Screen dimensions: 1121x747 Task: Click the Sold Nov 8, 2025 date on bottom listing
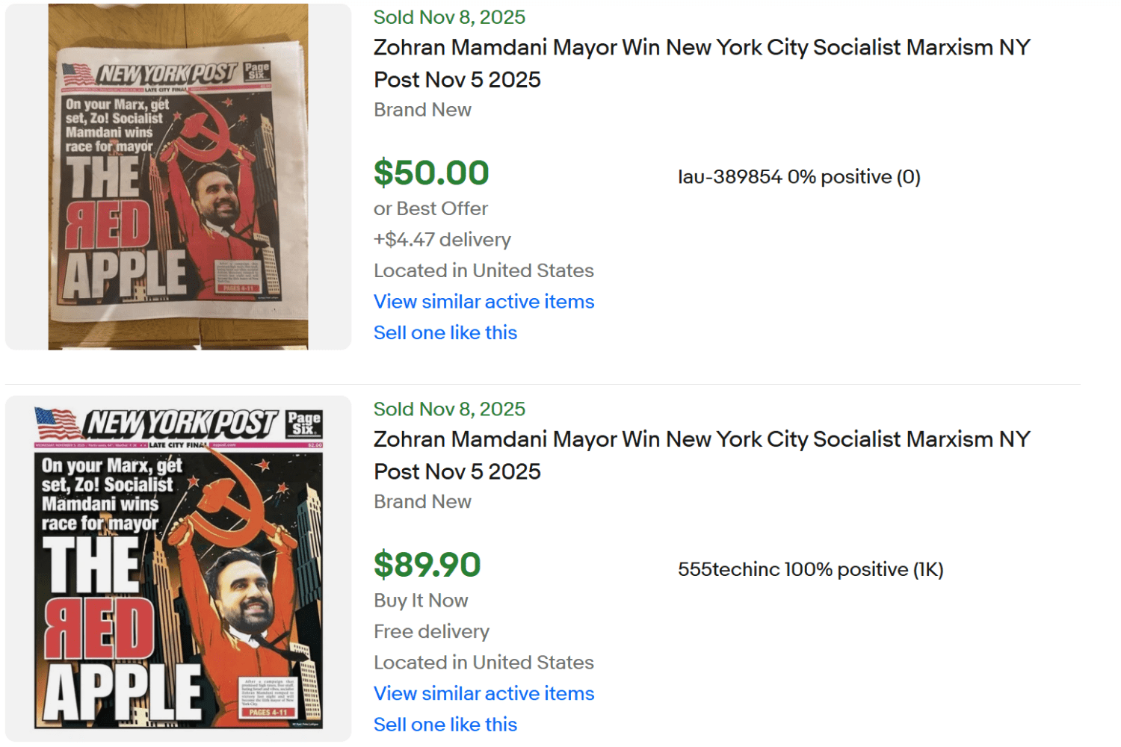coord(449,409)
